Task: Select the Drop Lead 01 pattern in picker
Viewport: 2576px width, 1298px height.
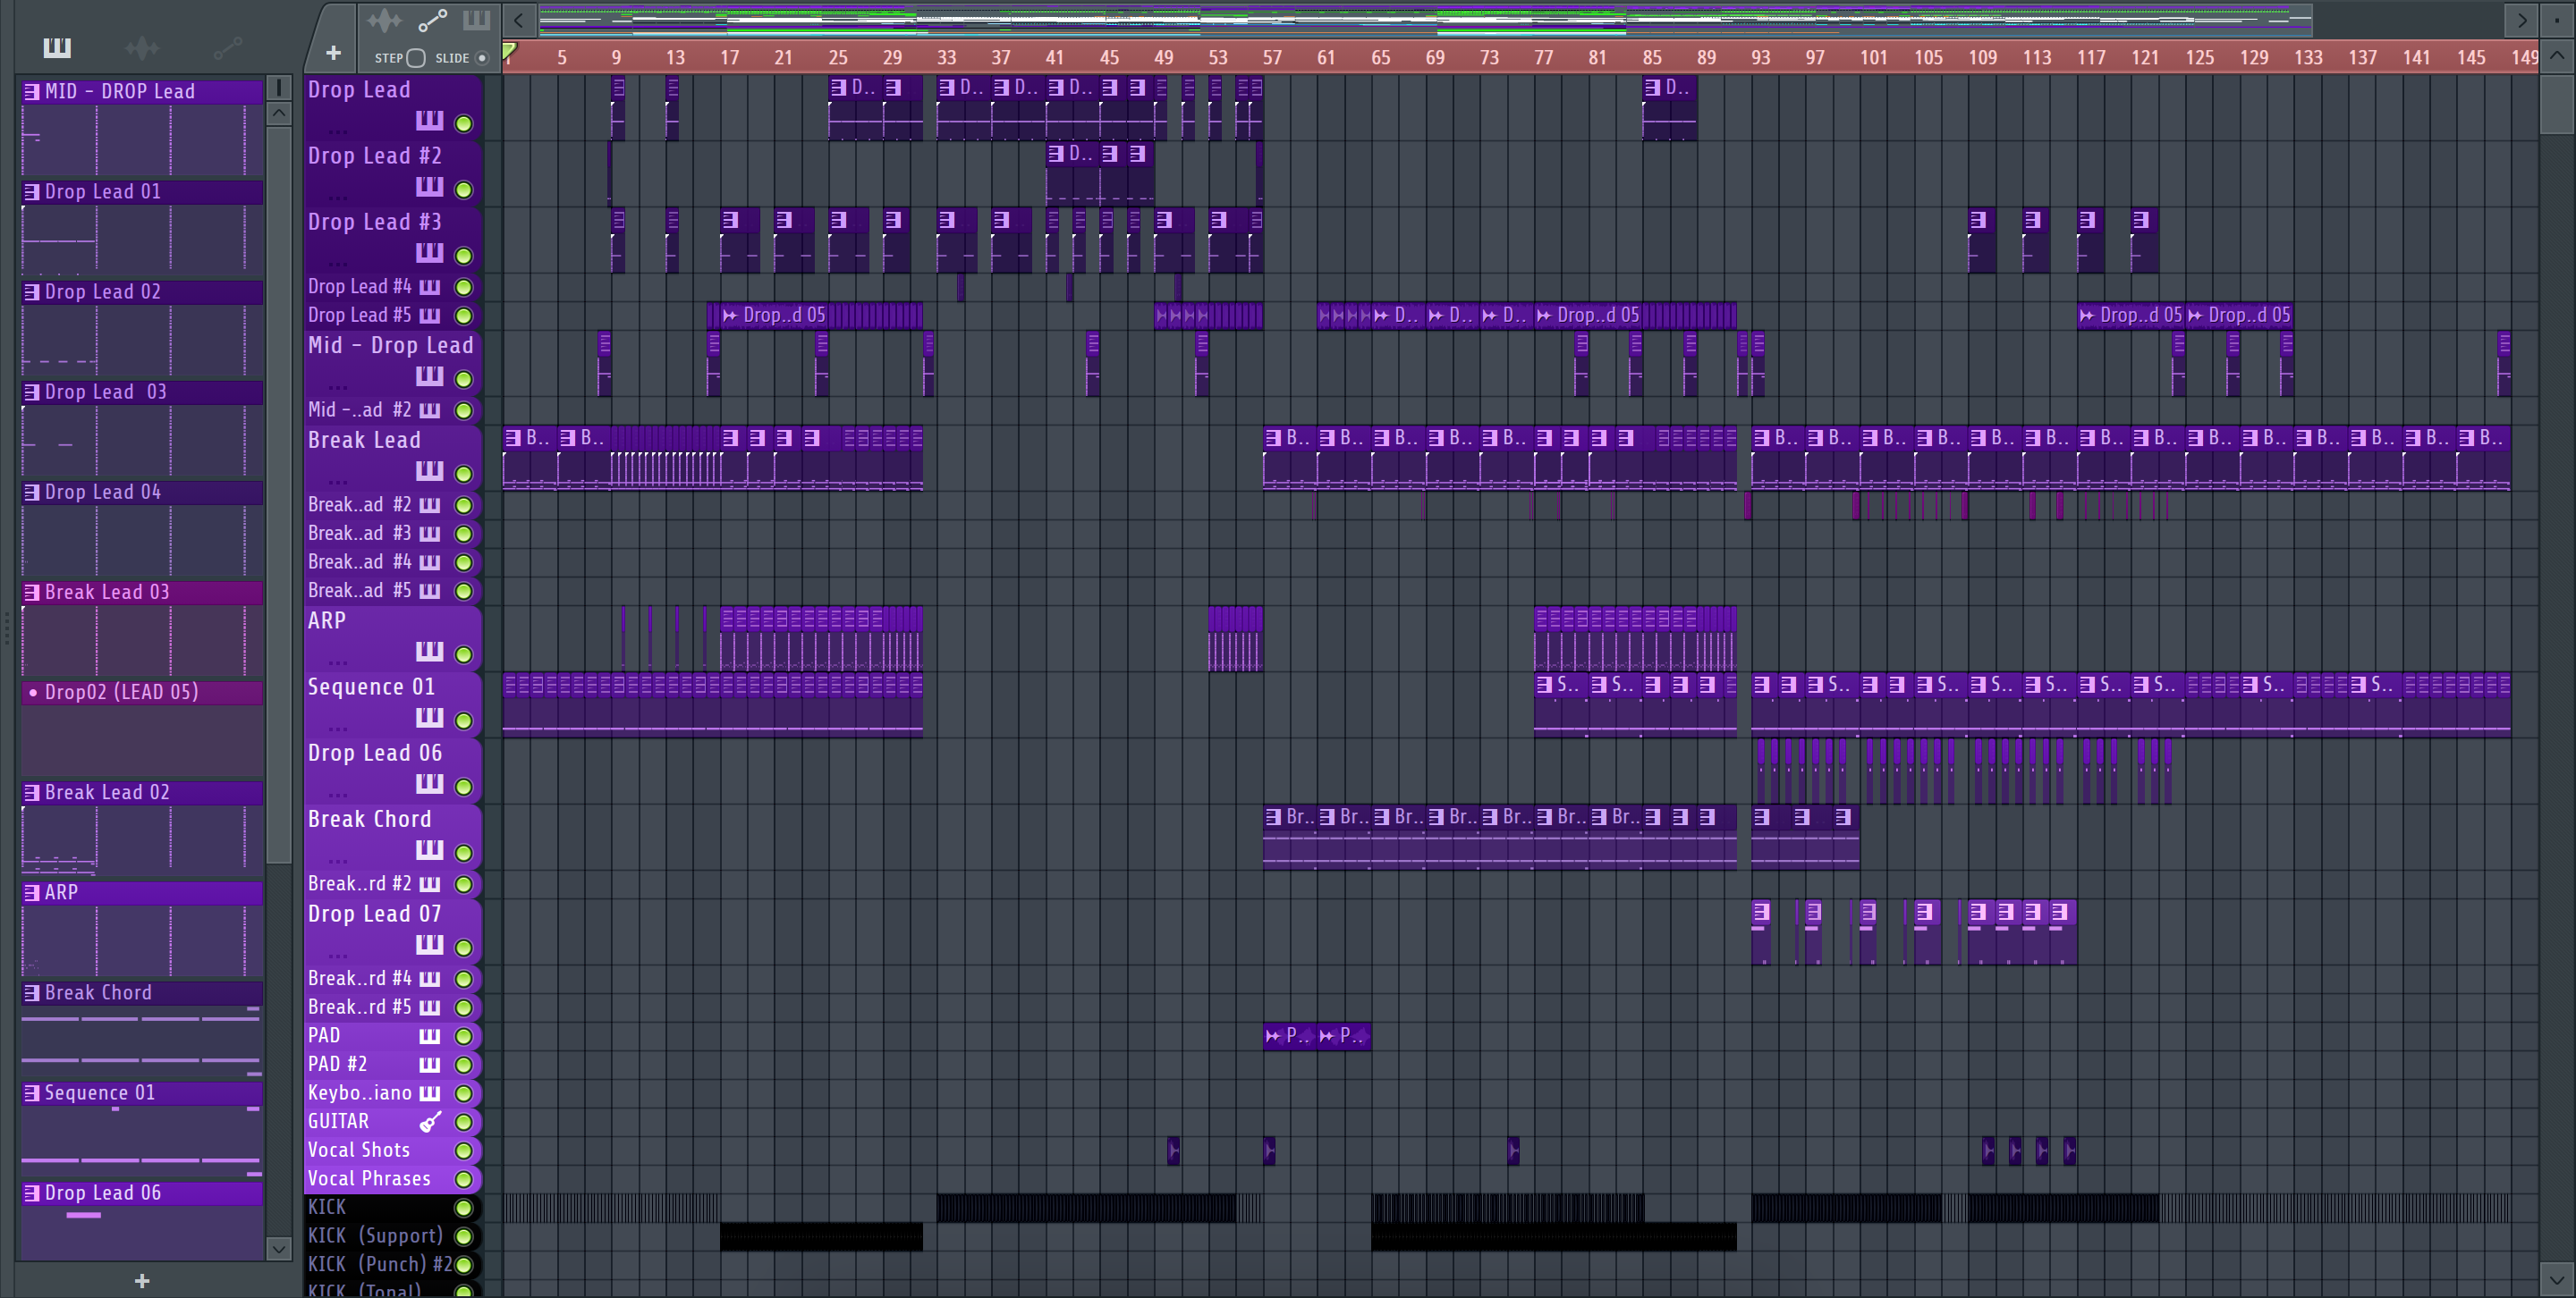Action: [142, 190]
